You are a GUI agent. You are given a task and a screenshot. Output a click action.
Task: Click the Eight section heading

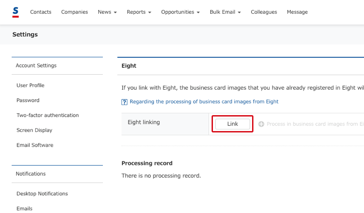[129, 66]
